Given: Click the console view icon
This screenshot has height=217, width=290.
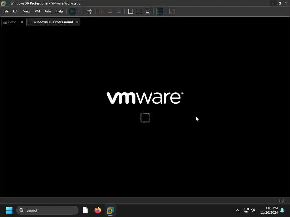Looking at the screenshot, I should (x=160, y=11).
